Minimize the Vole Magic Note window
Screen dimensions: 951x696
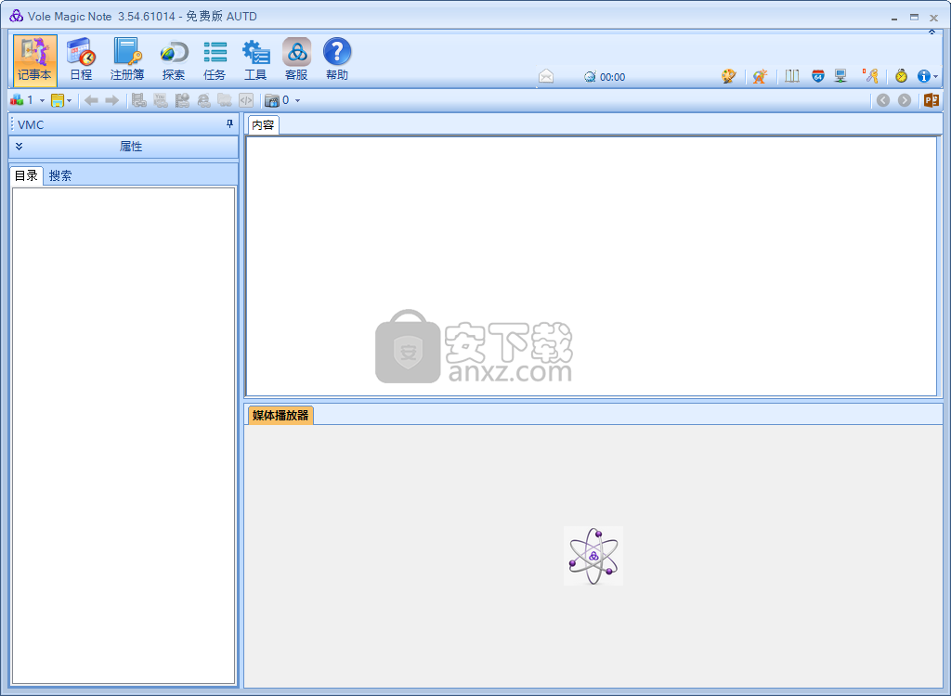894,18
